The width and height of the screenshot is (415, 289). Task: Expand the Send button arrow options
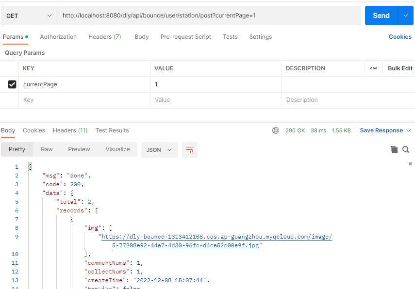[x=406, y=16]
